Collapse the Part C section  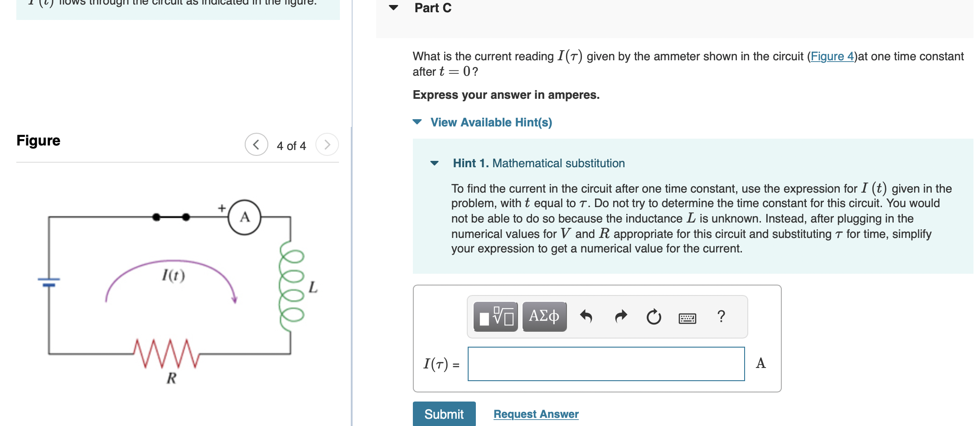click(394, 7)
